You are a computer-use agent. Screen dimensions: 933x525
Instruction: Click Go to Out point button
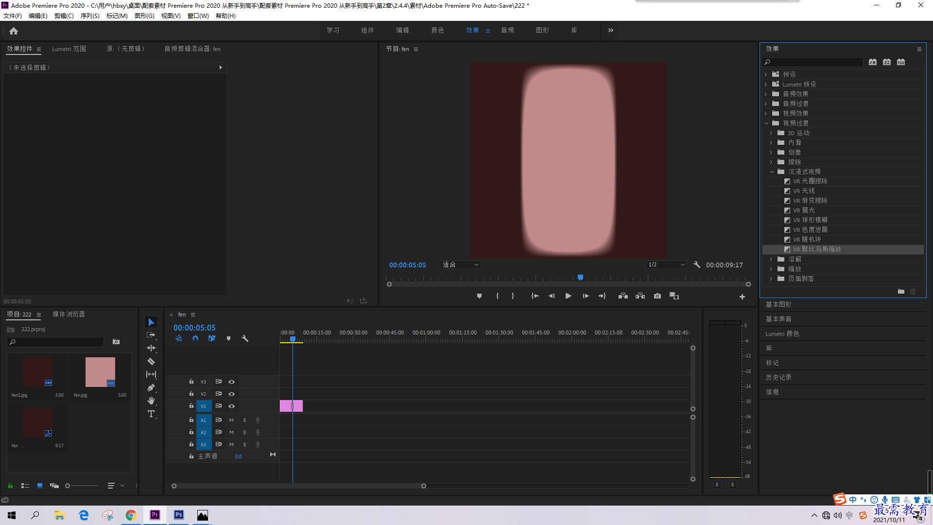602,296
